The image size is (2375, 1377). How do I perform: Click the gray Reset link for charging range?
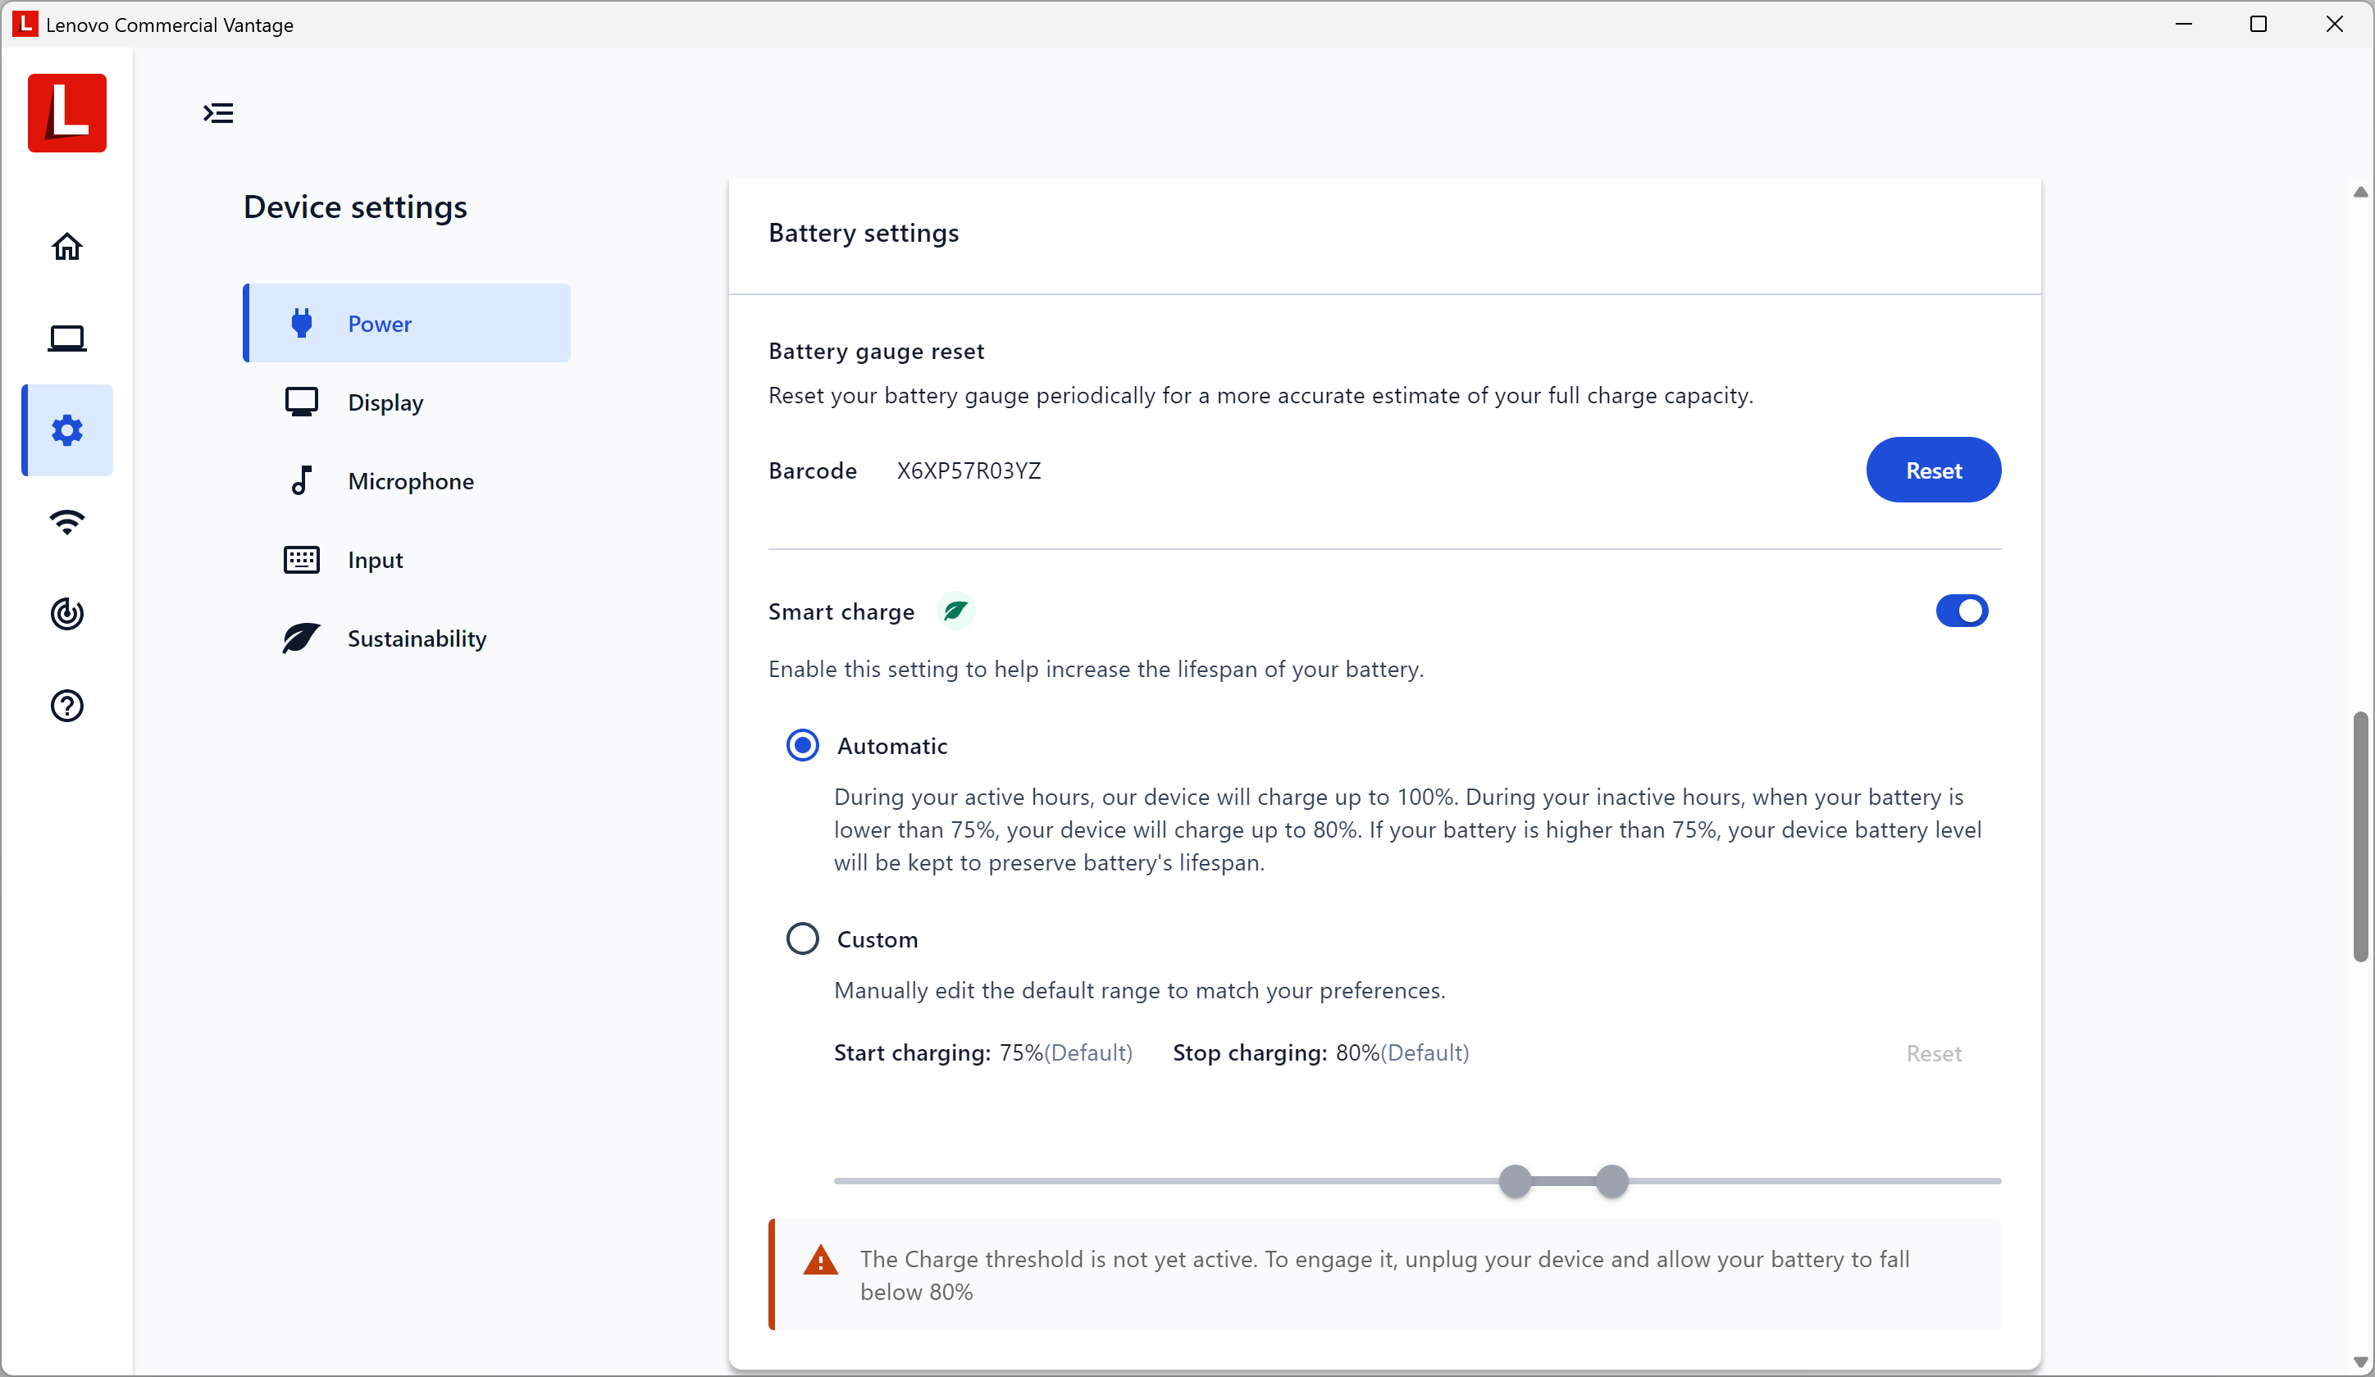coord(1933,1053)
